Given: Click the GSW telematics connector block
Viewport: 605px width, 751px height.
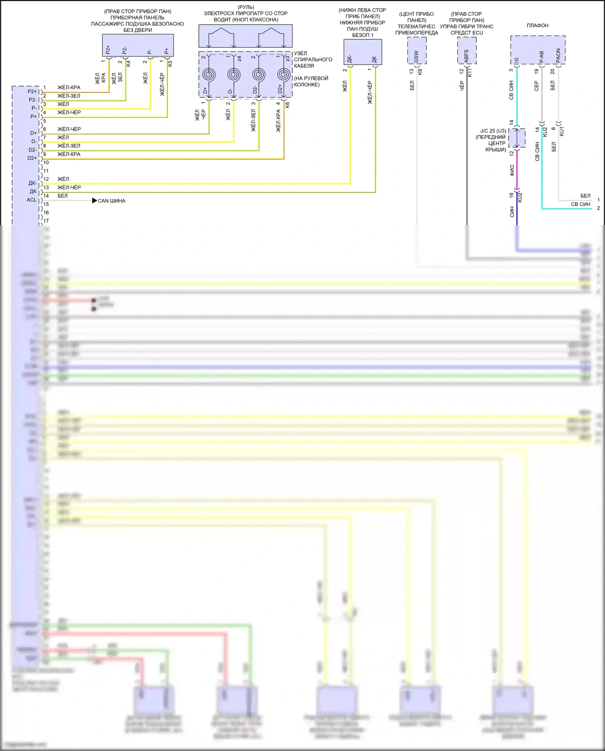Looking at the screenshot, I should (417, 51).
